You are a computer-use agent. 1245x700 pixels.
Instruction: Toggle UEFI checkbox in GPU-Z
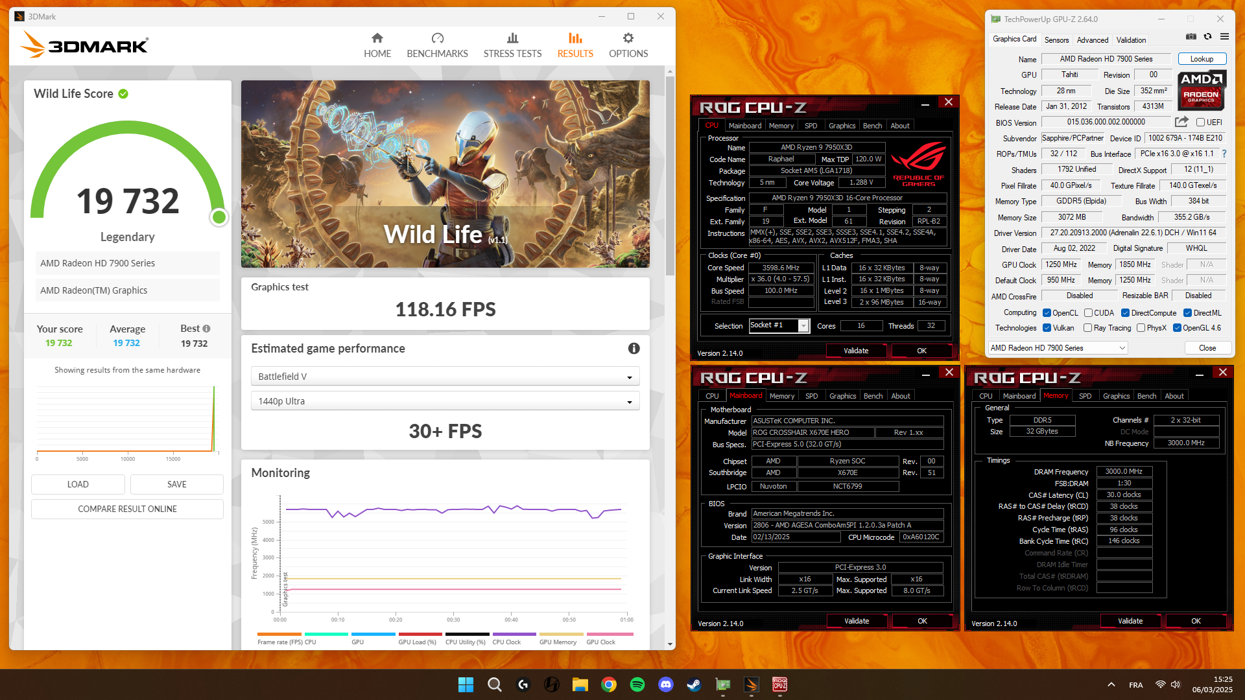click(x=1200, y=122)
